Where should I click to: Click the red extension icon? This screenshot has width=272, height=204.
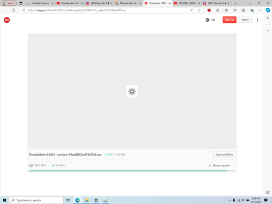click(x=209, y=10)
